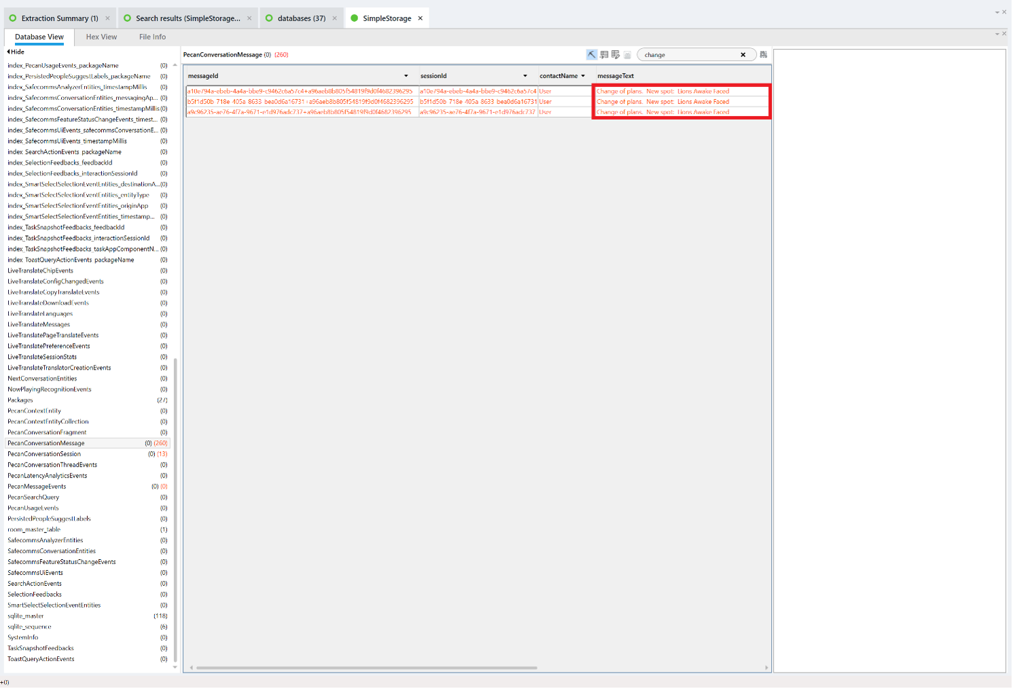Switch to the File Info tab
This screenshot has width=1015, height=691.
tap(152, 37)
